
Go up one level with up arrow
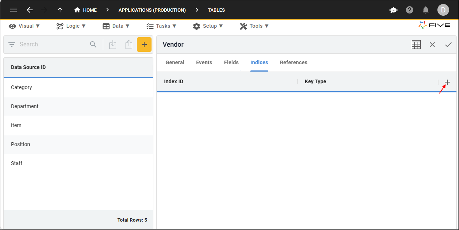click(x=60, y=10)
